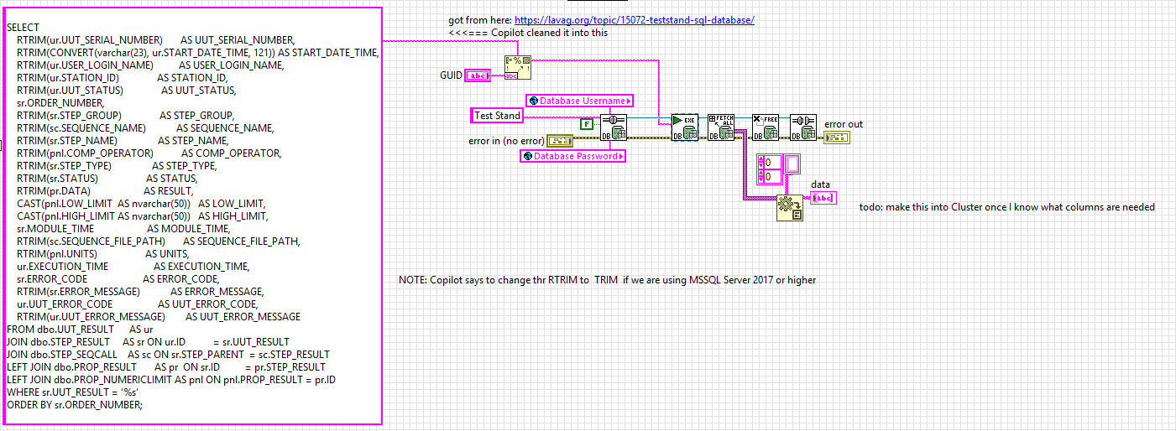Select the DB Open Connection VI

pos(614,127)
